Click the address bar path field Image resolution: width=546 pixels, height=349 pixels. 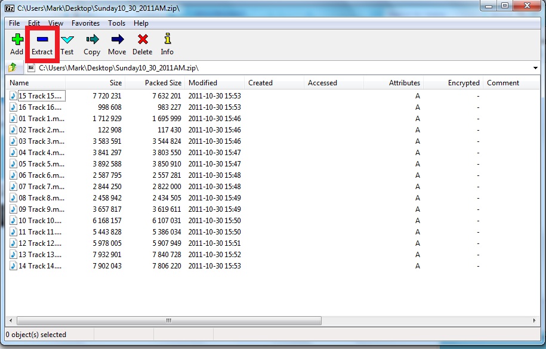(x=280, y=68)
